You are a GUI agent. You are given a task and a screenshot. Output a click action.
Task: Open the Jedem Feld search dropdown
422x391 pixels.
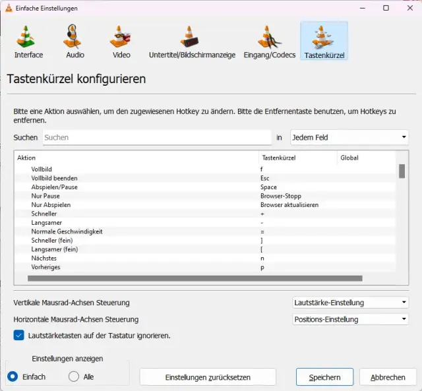(x=349, y=137)
